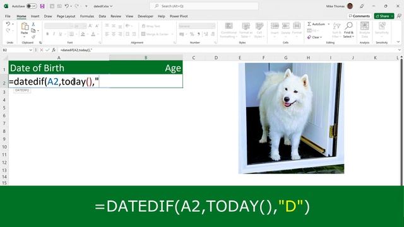Viewport: 404px width, 227px height.
Task: Open the Format as Table gallery
Action: pyautogui.click(x=246, y=30)
